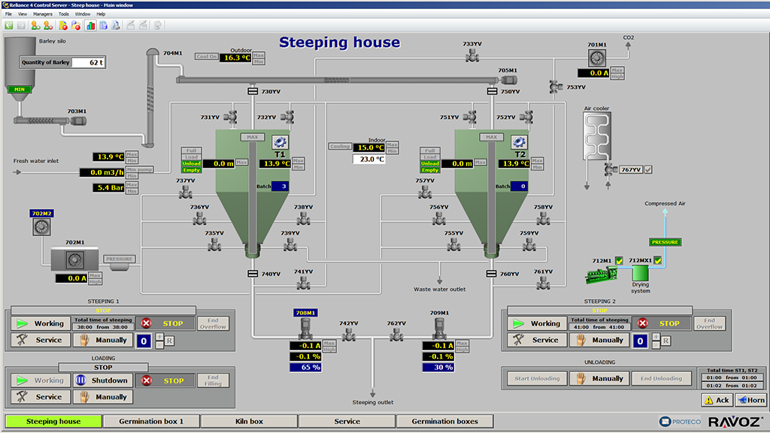
Task: Click STOP button in Steeping 1
Action: tap(165, 323)
